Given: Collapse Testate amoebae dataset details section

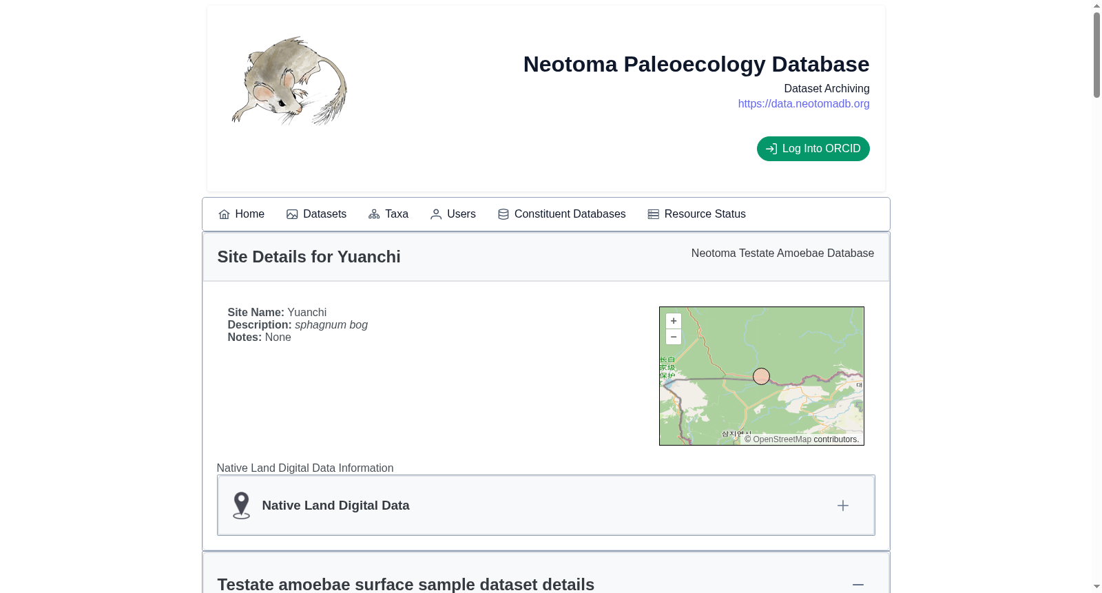Looking at the screenshot, I should 858,585.
